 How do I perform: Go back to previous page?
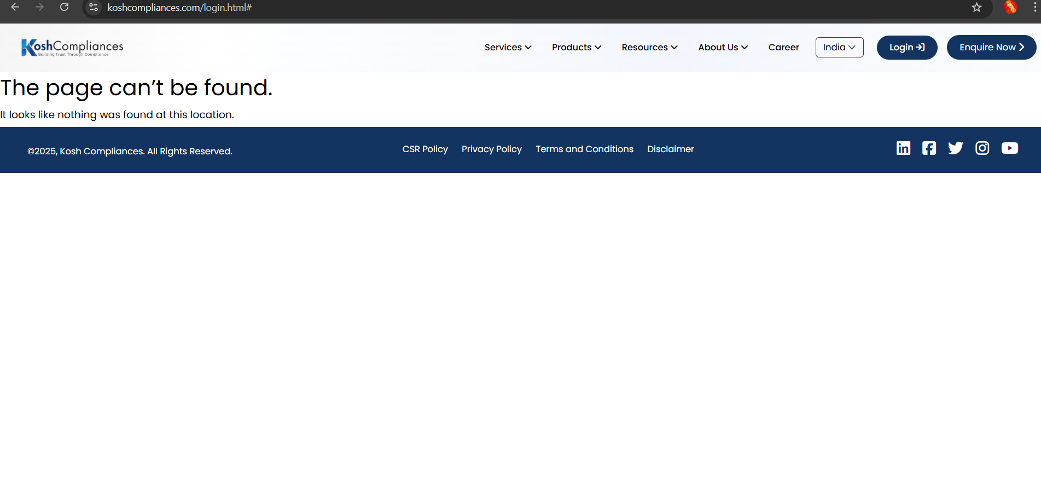coord(15,8)
